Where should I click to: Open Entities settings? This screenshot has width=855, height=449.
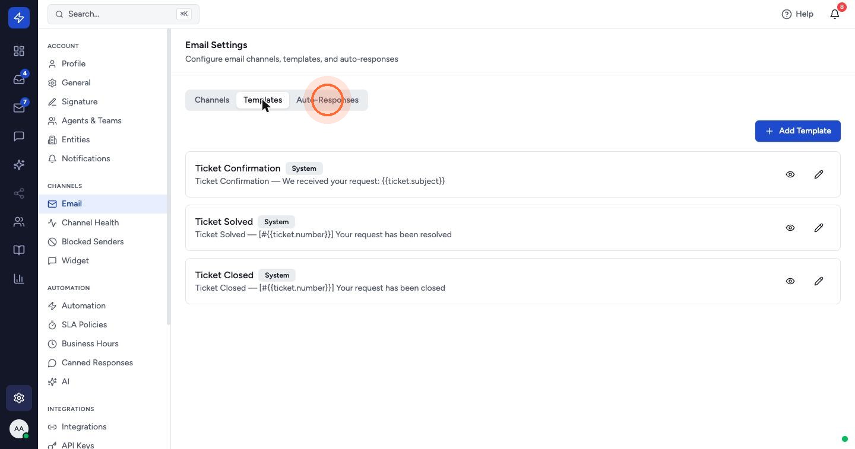(102, 139)
